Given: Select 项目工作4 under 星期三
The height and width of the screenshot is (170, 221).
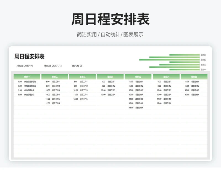Looking at the screenshot, I should coord(84,95).
